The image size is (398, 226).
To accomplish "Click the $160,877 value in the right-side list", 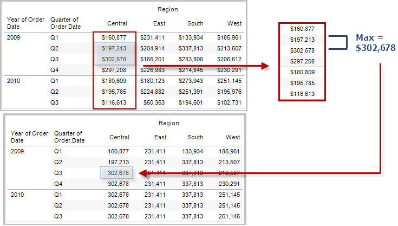I will 302,29.
